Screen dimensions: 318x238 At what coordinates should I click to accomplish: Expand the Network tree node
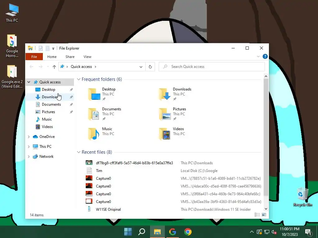coord(29,156)
